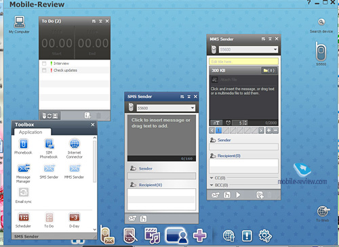The width and height of the screenshot is (339, 247).
Task: Tick the Interview checkbox in To Do
Action: click(44, 64)
